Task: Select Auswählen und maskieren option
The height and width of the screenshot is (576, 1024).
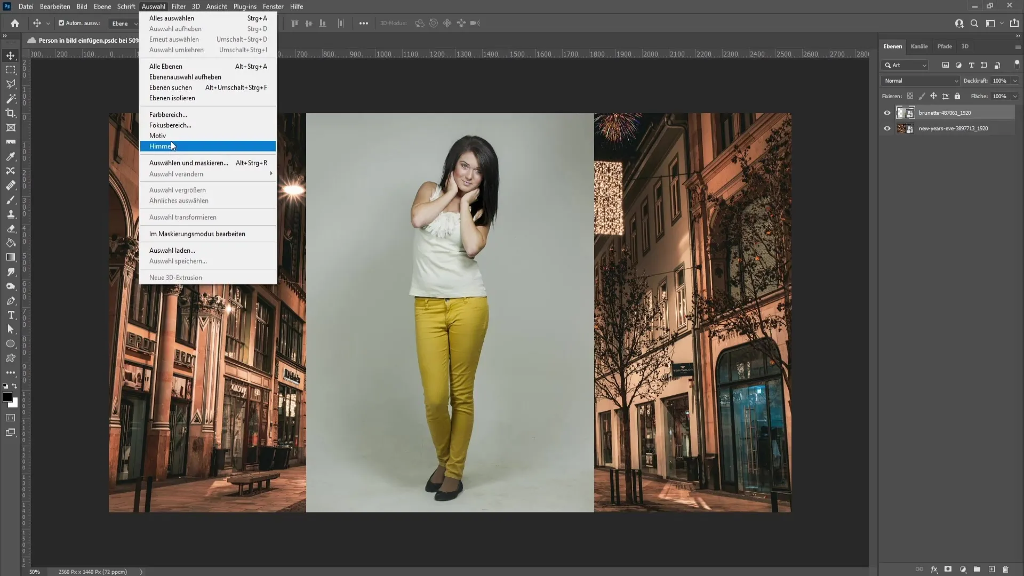Action: coord(188,163)
